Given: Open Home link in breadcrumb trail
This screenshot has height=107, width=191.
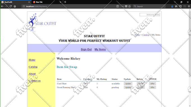Looking at the screenshot, I should (x=137, y=35).
